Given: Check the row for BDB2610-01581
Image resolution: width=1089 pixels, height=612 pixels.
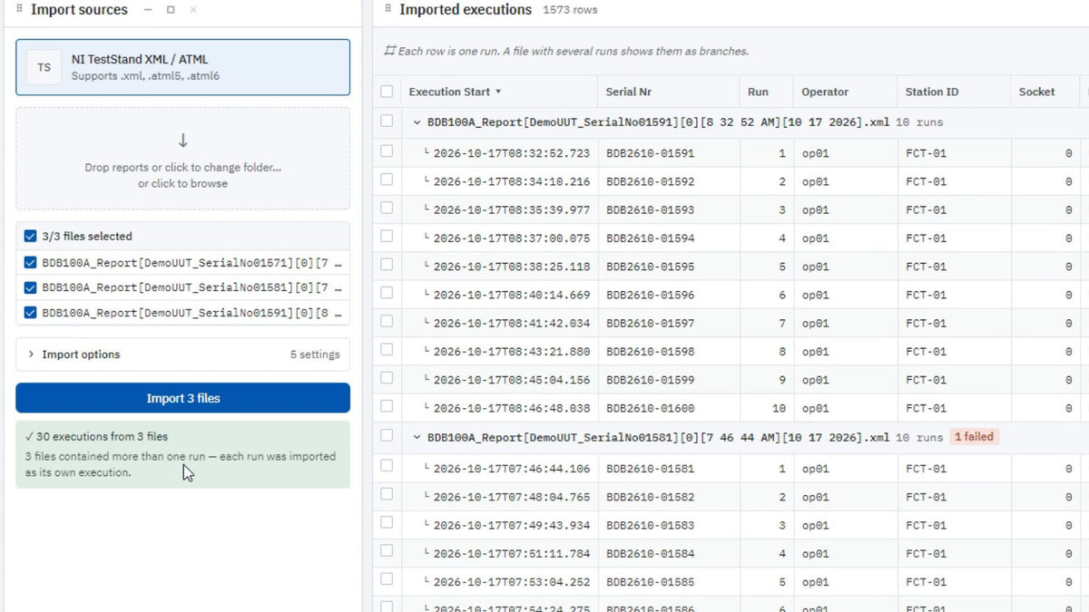Looking at the screenshot, I should click(387, 468).
